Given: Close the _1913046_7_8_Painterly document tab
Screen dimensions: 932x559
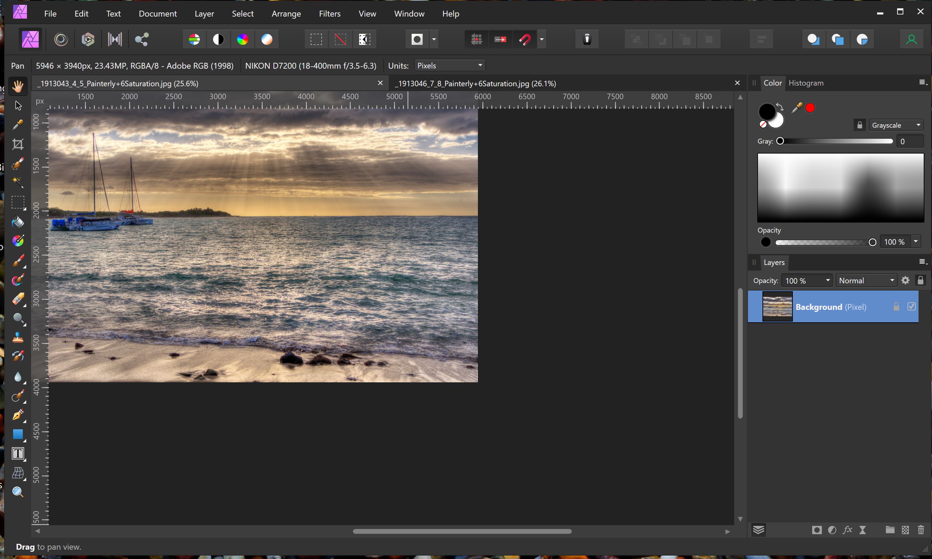Looking at the screenshot, I should (737, 83).
